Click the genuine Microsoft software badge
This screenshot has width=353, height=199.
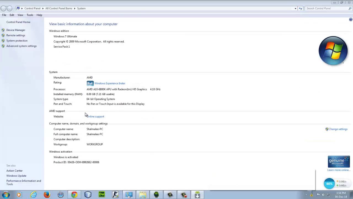coord(339,162)
